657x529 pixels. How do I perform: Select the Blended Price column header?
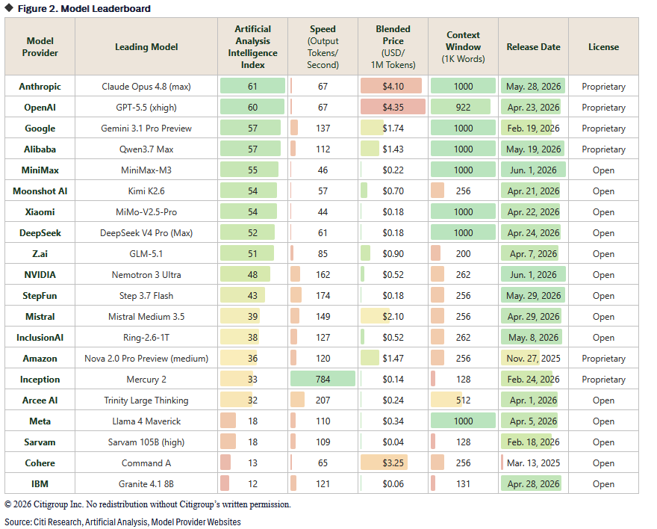pos(393,46)
